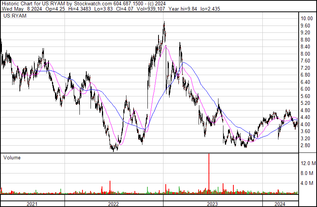Click the 4.40 price axis label
Image resolution: width=317 pixels, height=207 pixels.
305,117
